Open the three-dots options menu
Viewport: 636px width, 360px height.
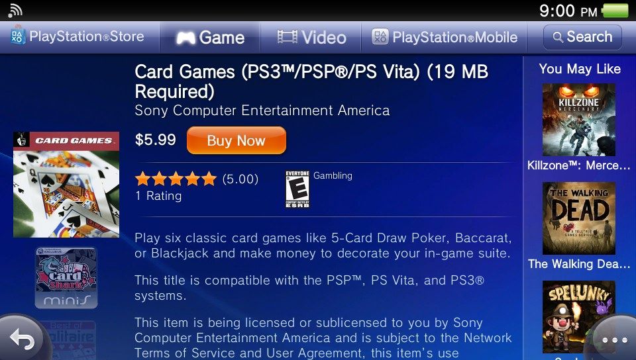[615, 339]
